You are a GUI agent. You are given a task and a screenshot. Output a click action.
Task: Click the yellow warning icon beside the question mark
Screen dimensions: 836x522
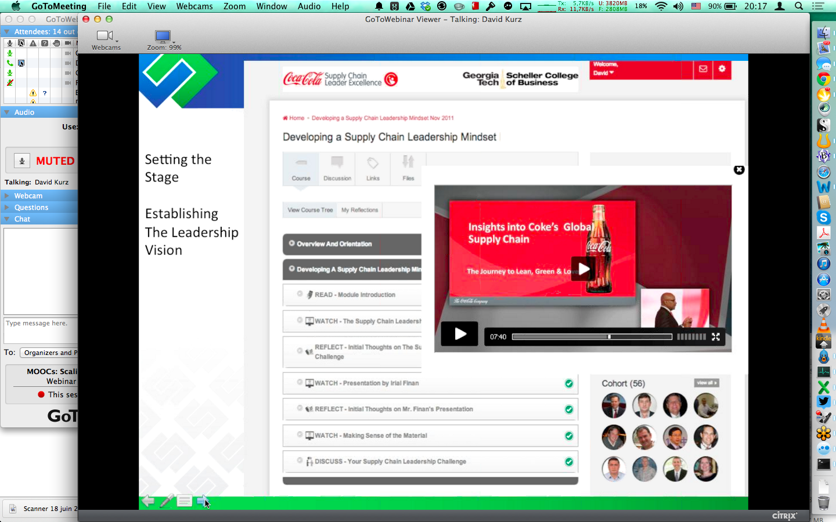tap(33, 93)
